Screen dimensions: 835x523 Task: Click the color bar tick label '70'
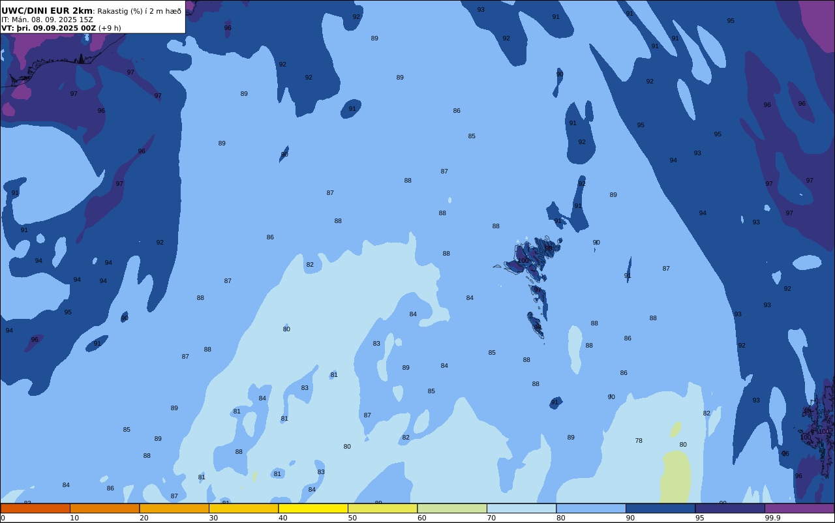pyautogui.click(x=491, y=518)
